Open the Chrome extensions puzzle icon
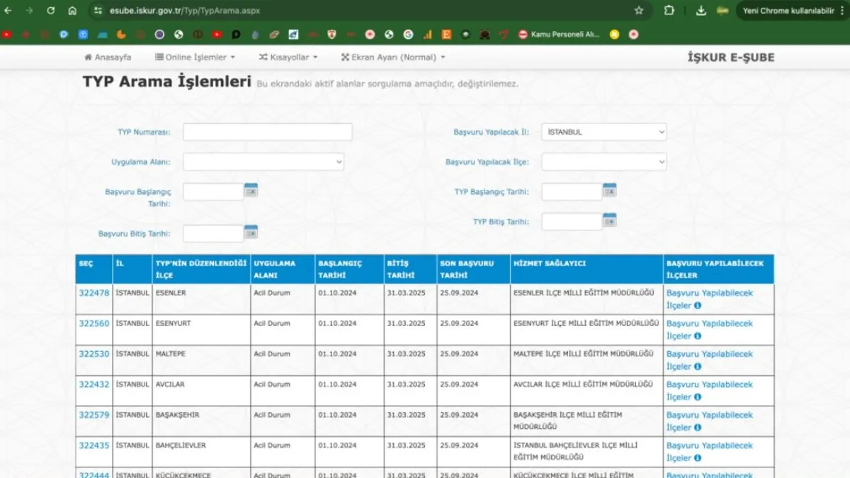 [x=669, y=11]
